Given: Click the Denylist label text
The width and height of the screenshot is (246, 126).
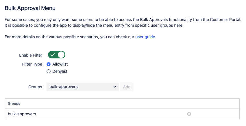Looking at the screenshot, I should pyautogui.click(x=60, y=71).
